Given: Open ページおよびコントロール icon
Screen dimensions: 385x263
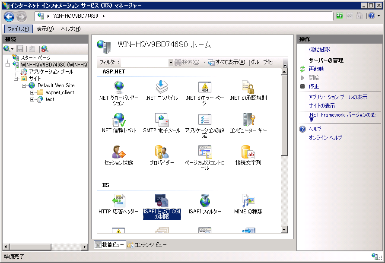Looking at the screenshot, I should (x=205, y=152).
